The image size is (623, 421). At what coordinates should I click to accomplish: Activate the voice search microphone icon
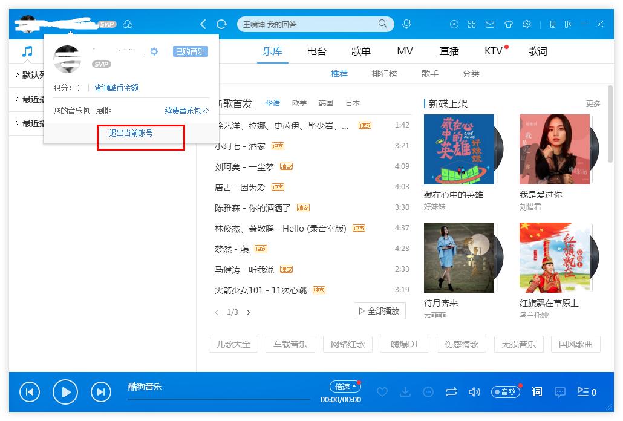407,24
